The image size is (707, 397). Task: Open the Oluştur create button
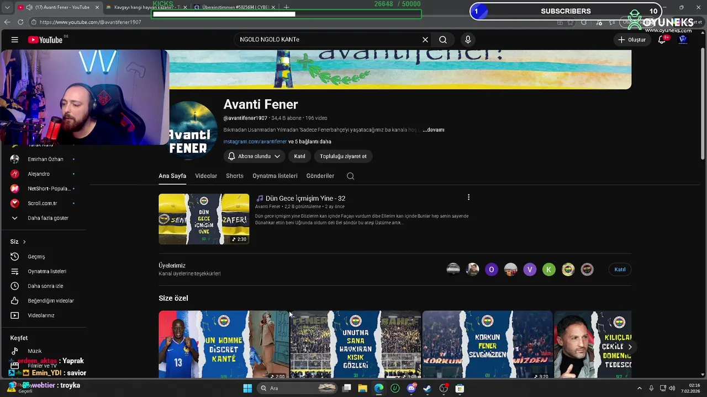pos(632,40)
